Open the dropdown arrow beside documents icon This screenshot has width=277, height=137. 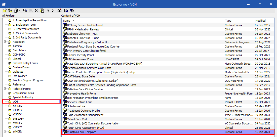coord(20,11)
